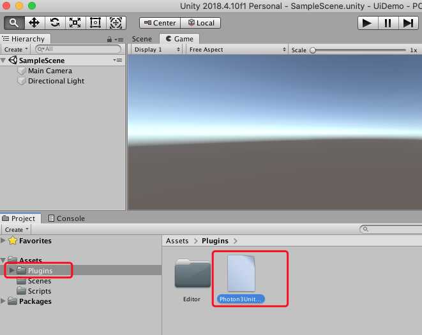
Task: Select the Rotate tool
Action: pyautogui.click(x=55, y=23)
